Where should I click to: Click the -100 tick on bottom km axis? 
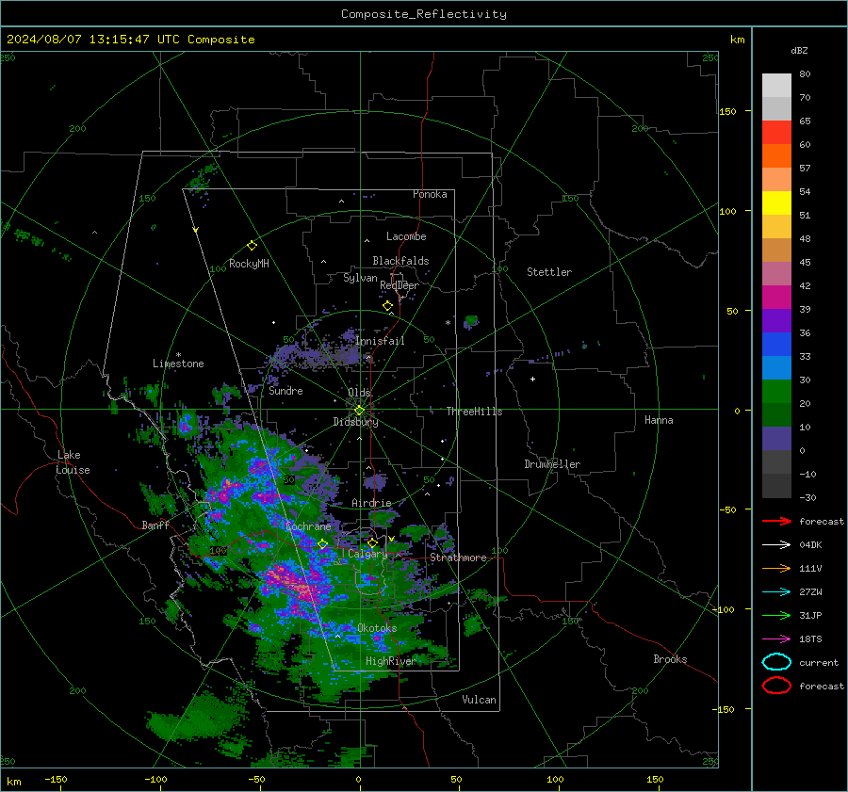coord(155,780)
